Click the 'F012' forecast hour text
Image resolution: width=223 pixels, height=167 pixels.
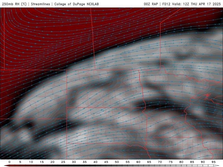(166, 4)
